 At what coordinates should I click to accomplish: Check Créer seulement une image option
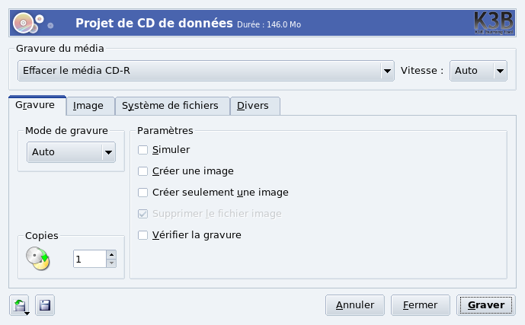tap(143, 193)
